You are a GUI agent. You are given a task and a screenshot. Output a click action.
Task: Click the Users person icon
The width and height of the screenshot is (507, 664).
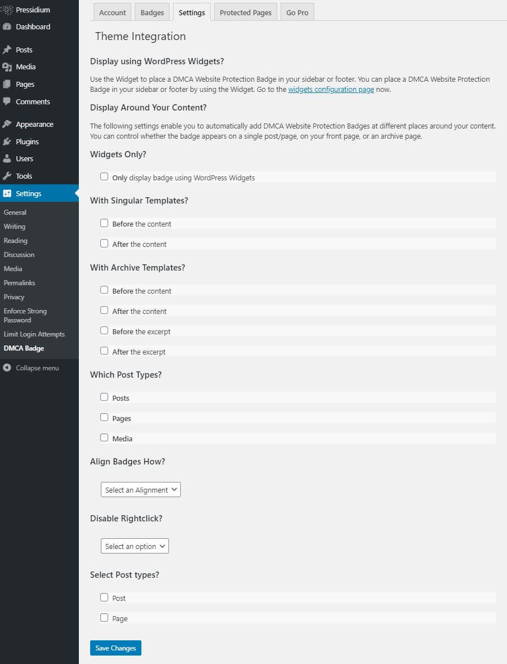pyautogui.click(x=7, y=158)
